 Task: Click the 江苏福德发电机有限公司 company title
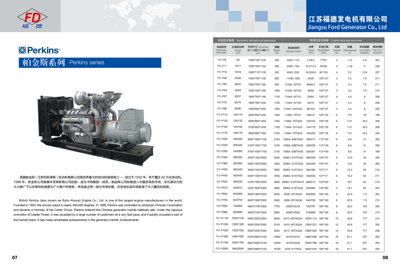pyautogui.click(x=348, y=19)
